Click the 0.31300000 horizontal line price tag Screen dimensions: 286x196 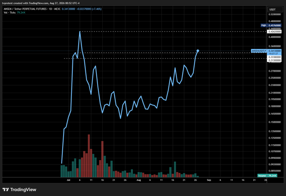click(x=274, y=60)
